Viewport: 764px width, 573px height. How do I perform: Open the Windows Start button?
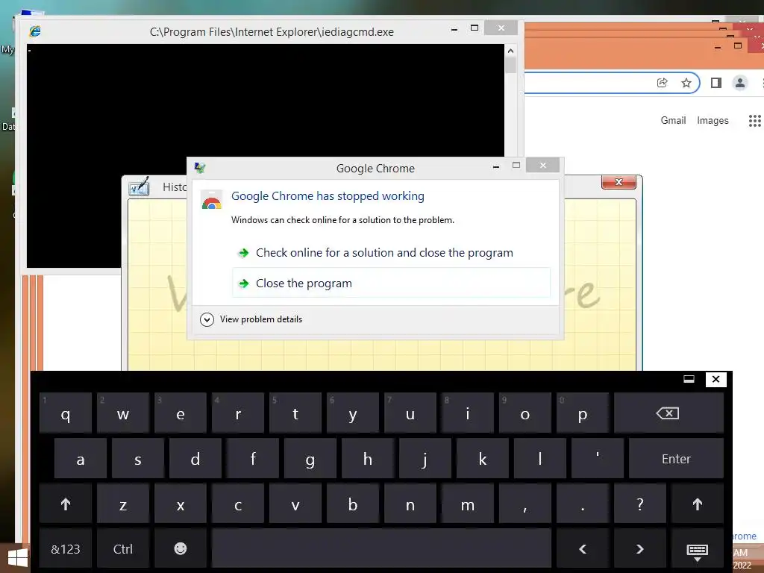coord(18,558)
